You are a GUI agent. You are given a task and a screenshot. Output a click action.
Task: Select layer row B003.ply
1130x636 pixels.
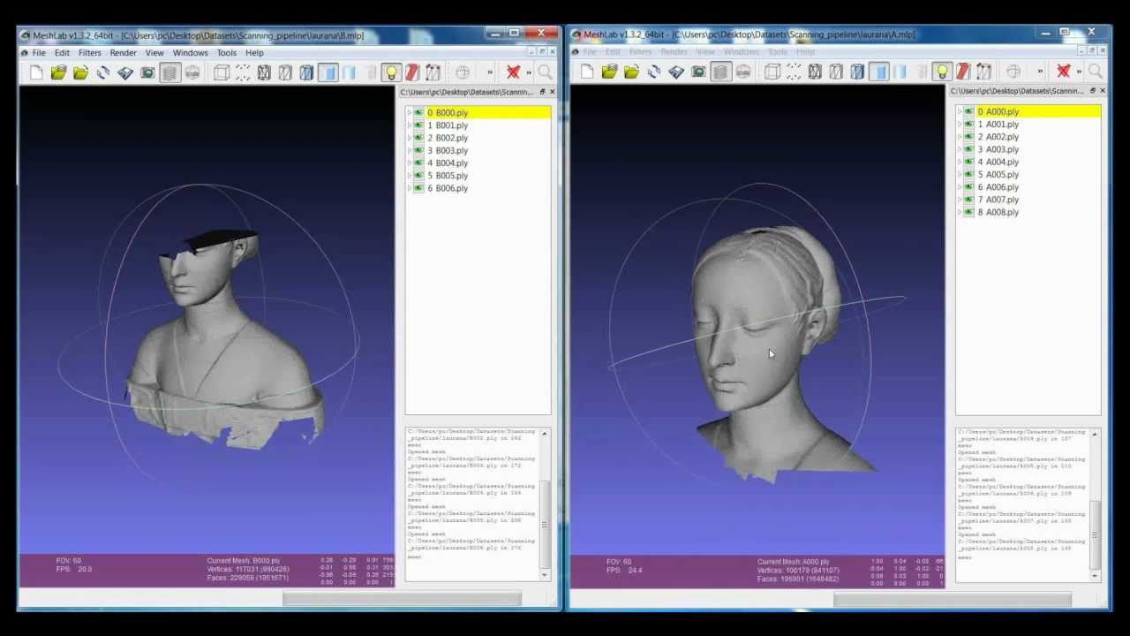(478, 150)
